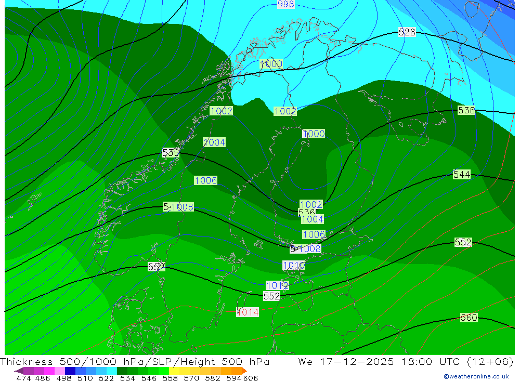Viewport: 520px width, 381px height.
Task: Click the light pink legend swatch
Action: 60,371
